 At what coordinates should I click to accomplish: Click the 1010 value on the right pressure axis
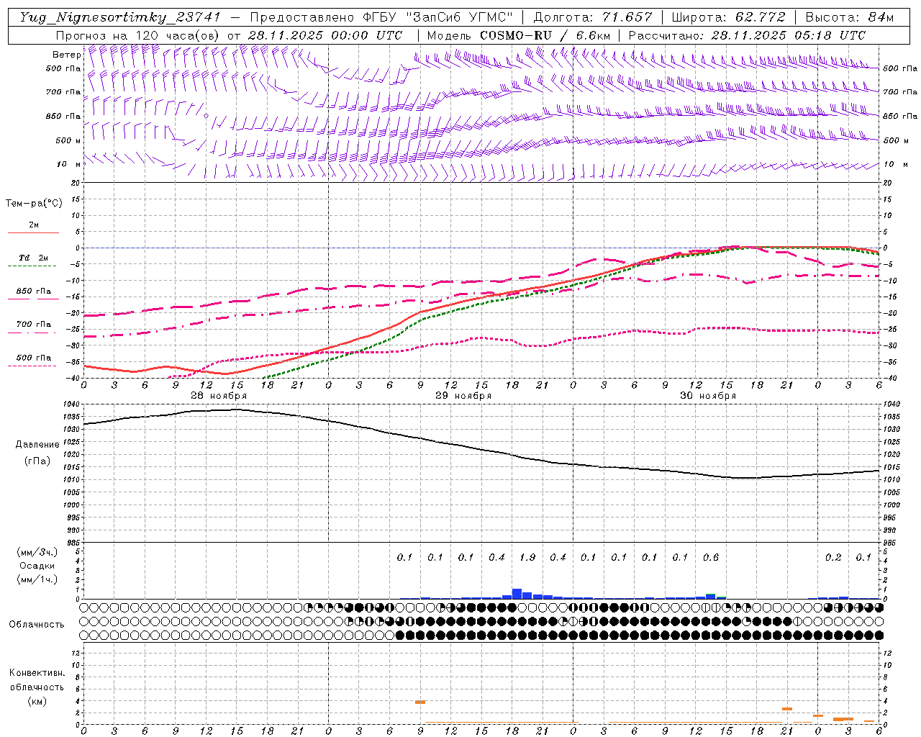click(x=891, y=480)
